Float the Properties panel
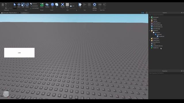This screenshot has height=103, width=184. (181, 71)
